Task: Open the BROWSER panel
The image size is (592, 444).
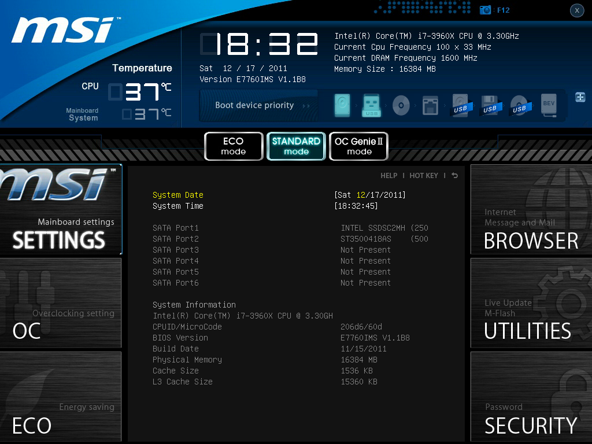Action: pos(531,209)
